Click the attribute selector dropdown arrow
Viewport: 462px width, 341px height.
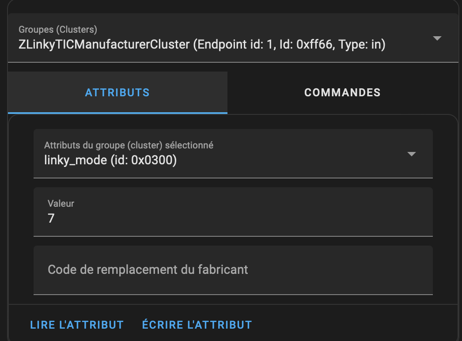pyautogui.click(x=411, y=154)
